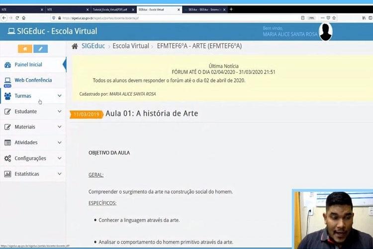373x249 pixels.
Task: Click the browser forward arrow
Action: coord(10,18)
